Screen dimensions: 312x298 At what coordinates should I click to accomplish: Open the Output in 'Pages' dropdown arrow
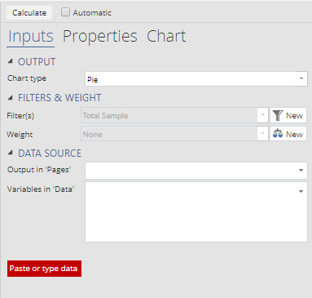click(x=301, y=171)
